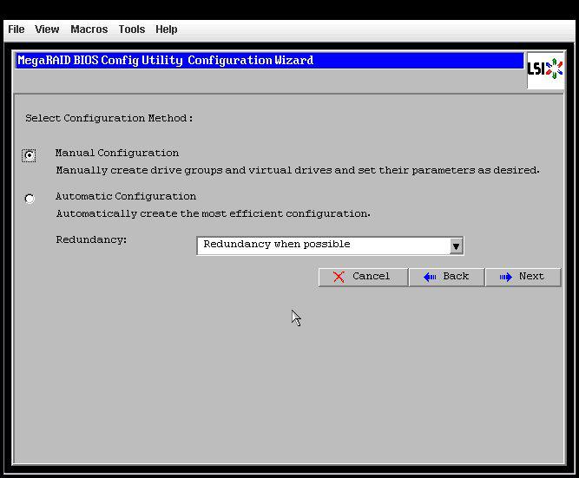Screen dimensions: 579x478
Task: Open the Tools menu
Action: (x=131, y=29)
